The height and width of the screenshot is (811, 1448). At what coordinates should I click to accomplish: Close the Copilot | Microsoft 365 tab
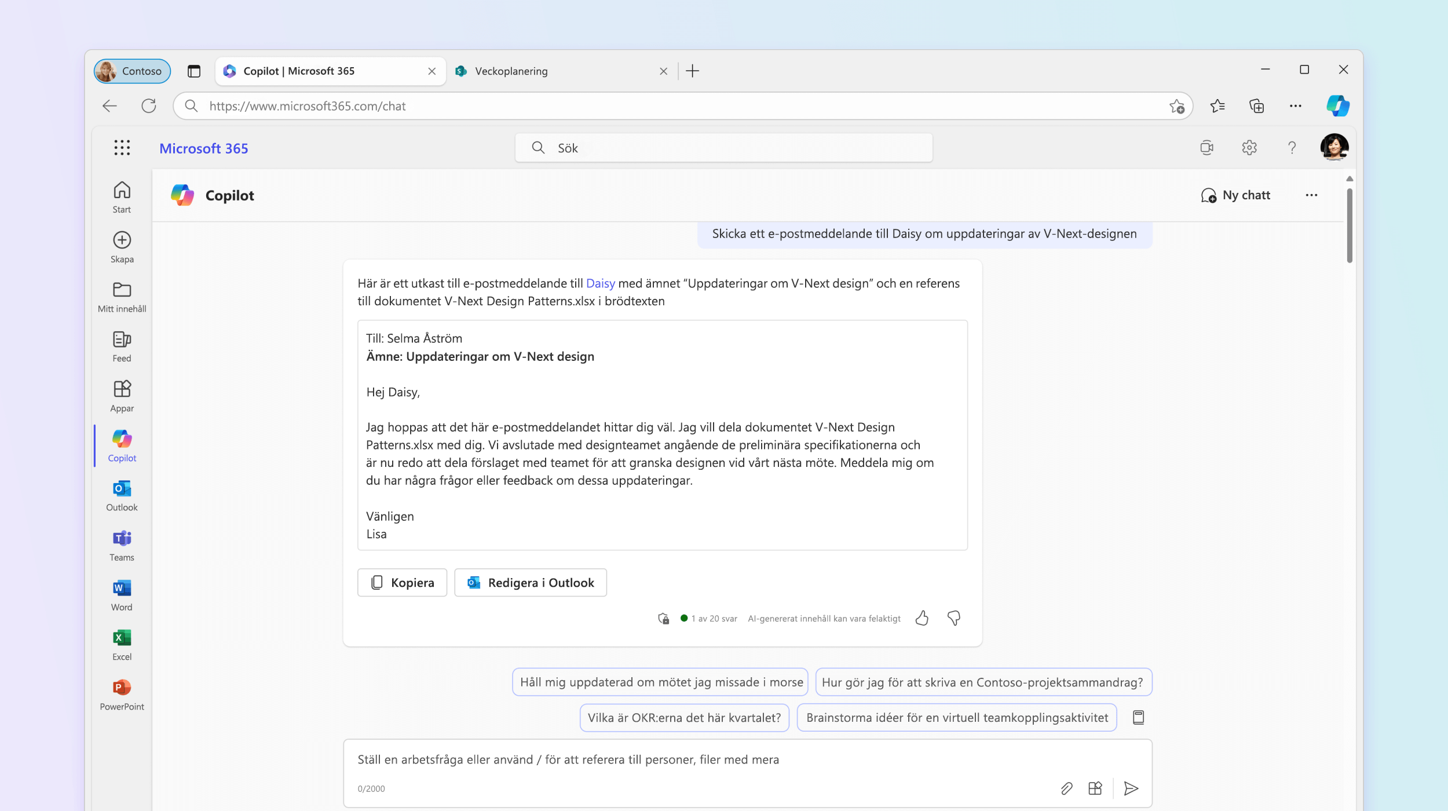432,71
